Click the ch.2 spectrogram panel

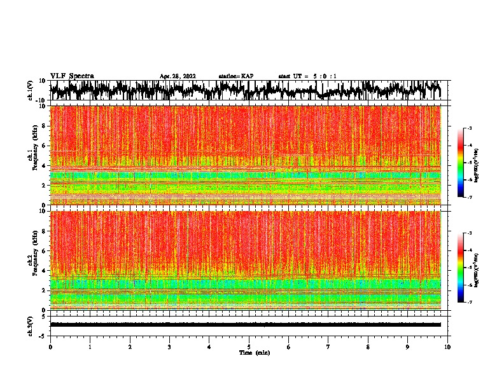[246, 261]
